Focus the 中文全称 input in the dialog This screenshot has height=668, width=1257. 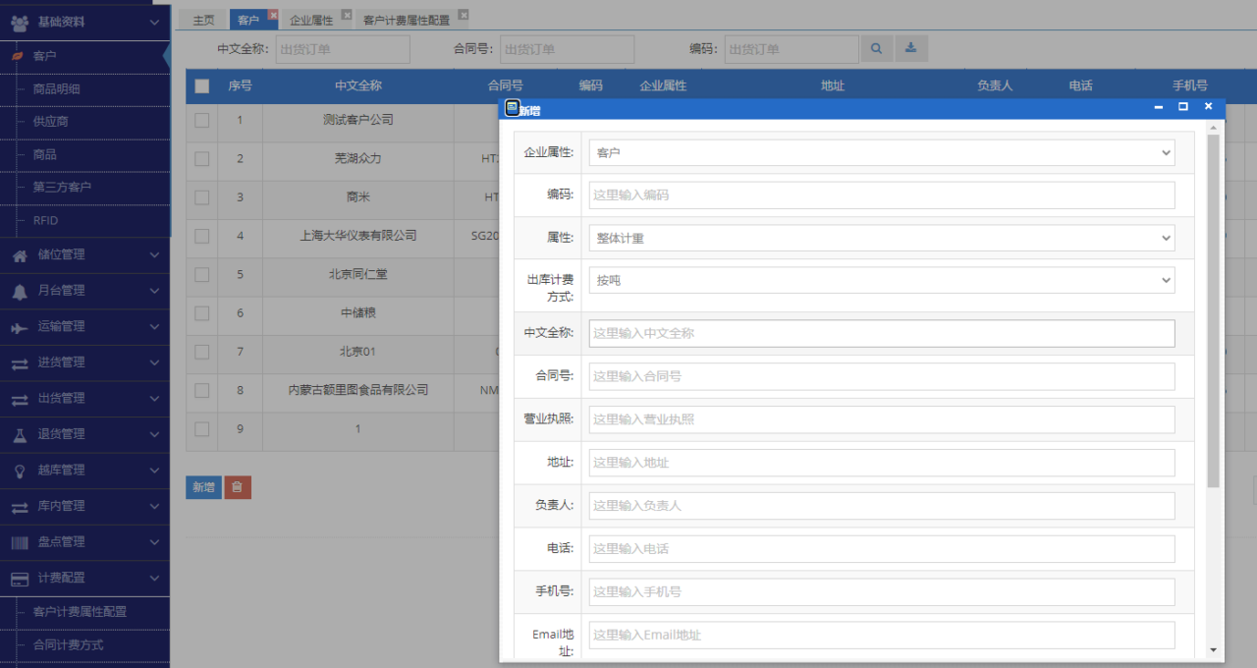click(882, 333)
